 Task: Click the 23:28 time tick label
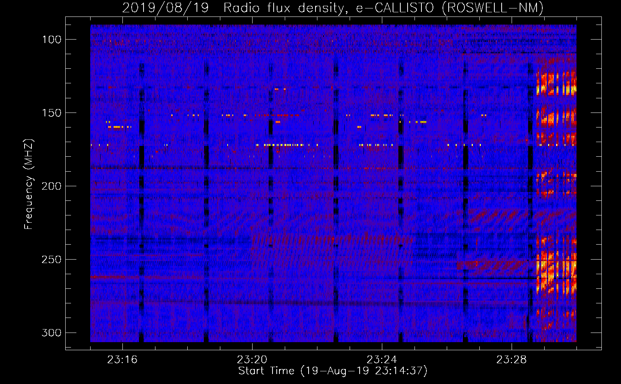coord(512,360)
